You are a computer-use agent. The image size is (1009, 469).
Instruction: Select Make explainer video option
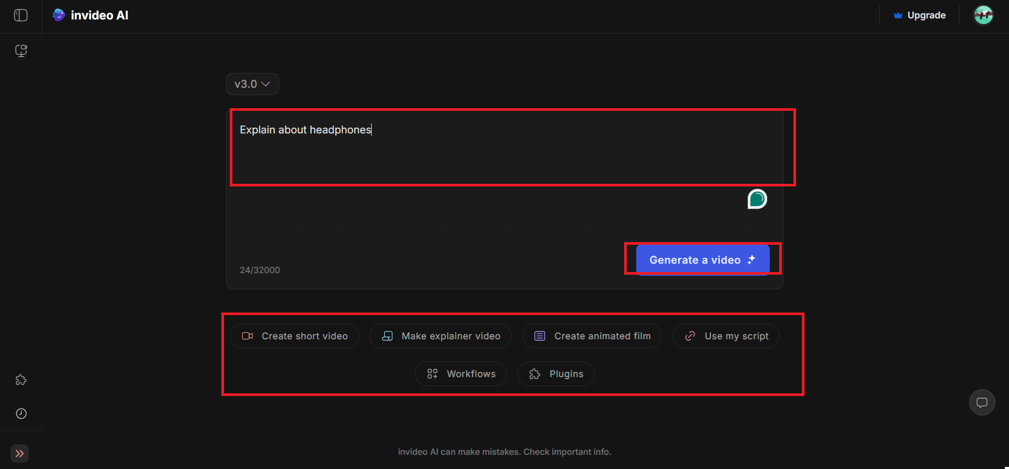[x=441, y=336]
